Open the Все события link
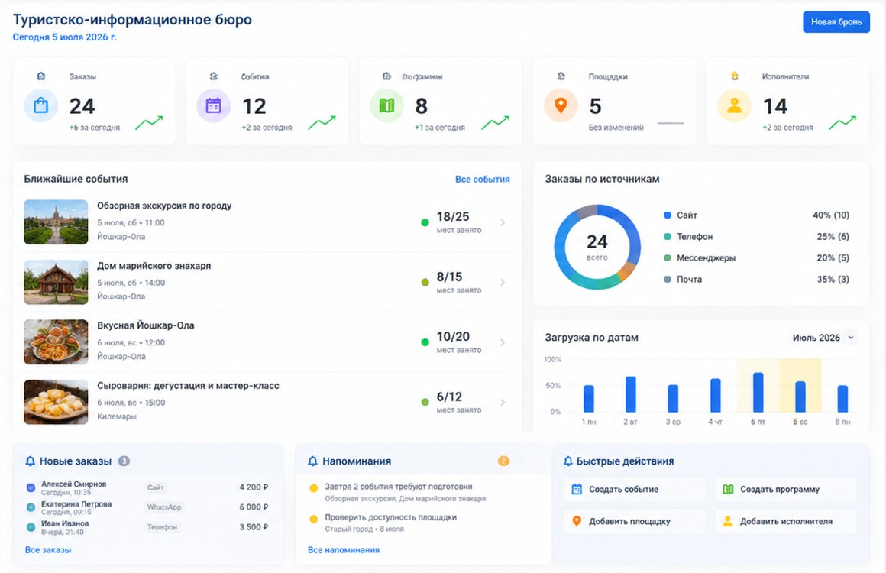Viewport: 886px width, 573px height. point(483,179)
